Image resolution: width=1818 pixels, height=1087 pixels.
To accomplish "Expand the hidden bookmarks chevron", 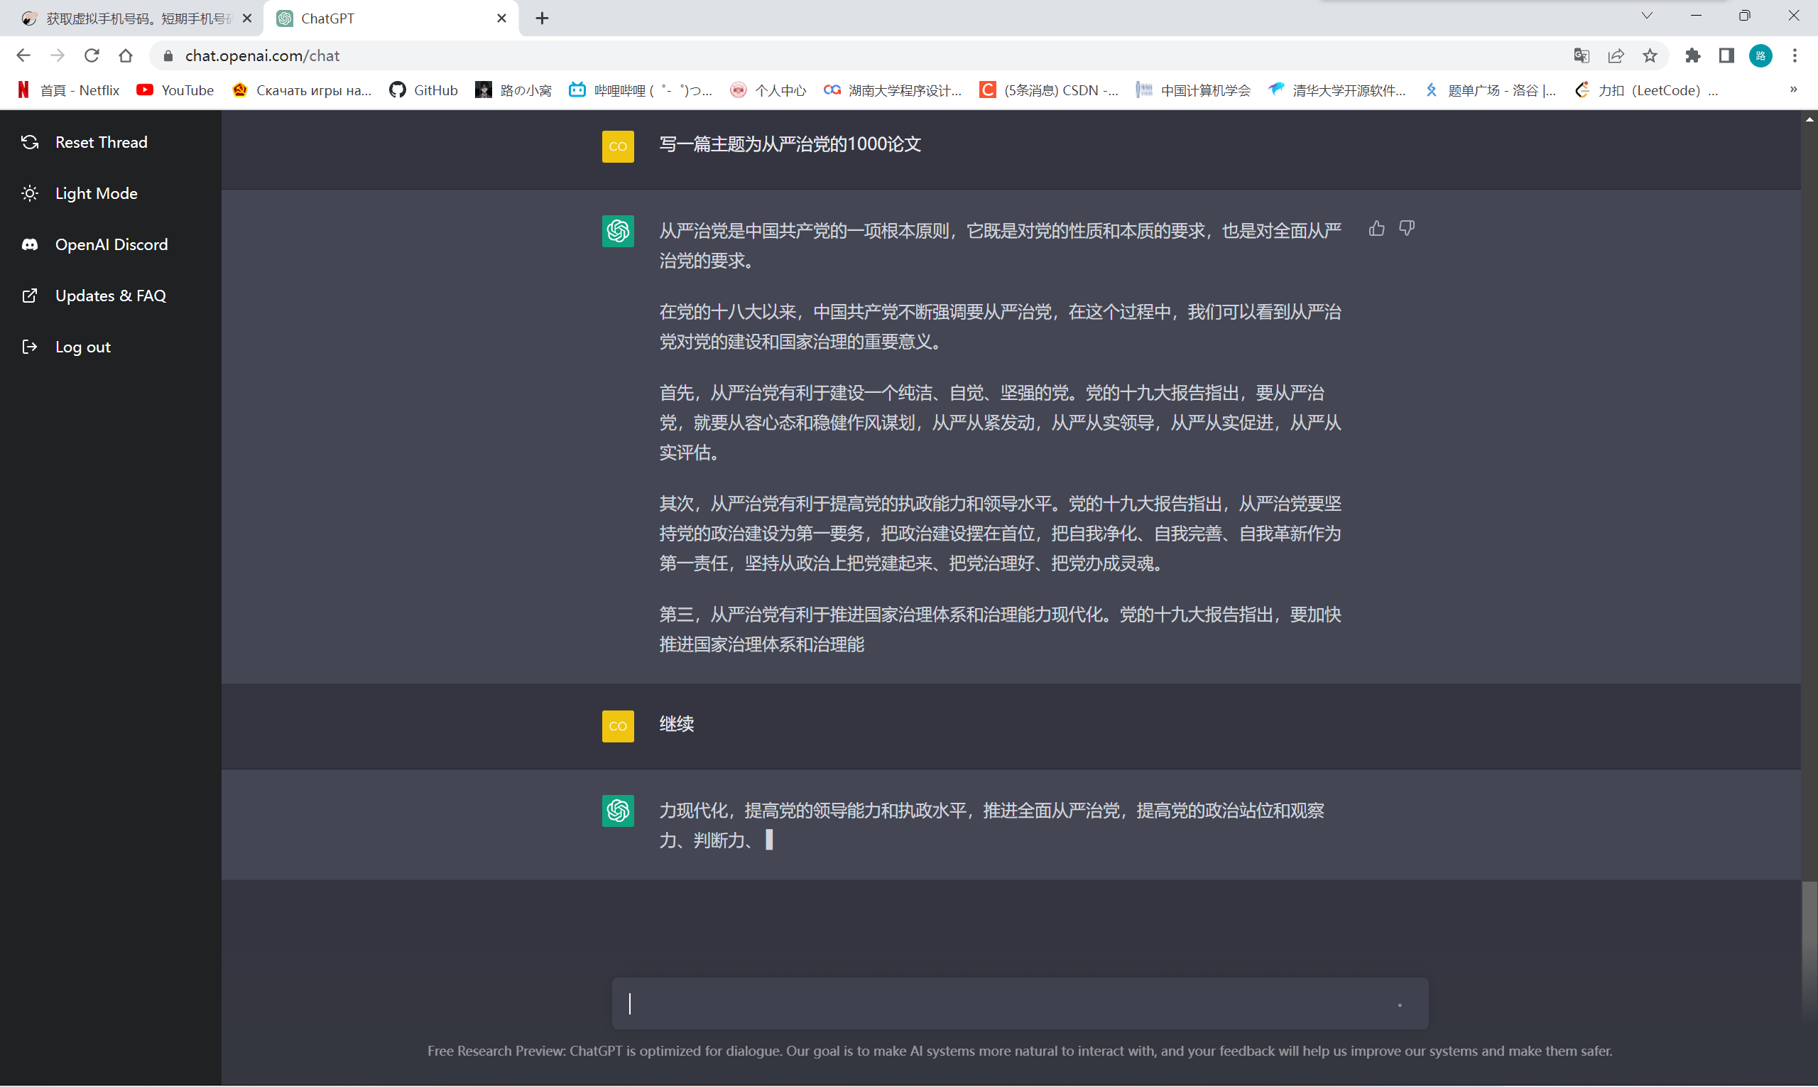I will coord(1793,90).
